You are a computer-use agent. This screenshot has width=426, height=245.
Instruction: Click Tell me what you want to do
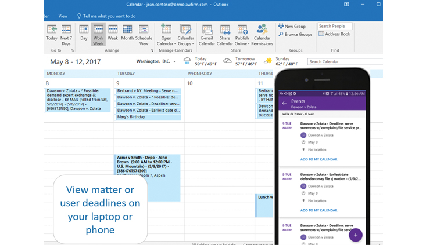click(106, 16)
